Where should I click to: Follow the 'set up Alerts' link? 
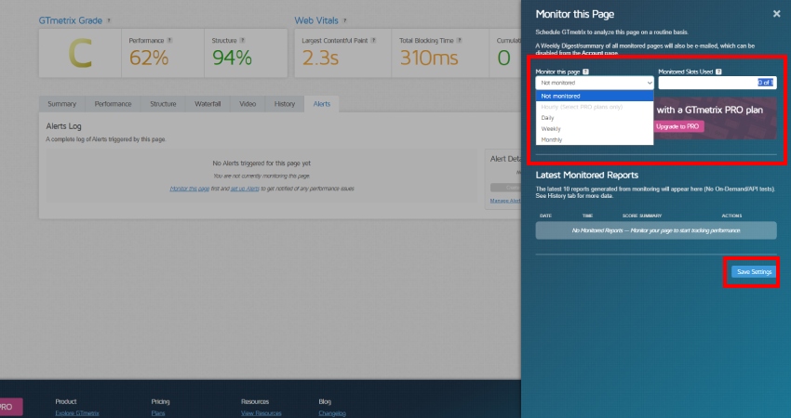coord(245,189)
